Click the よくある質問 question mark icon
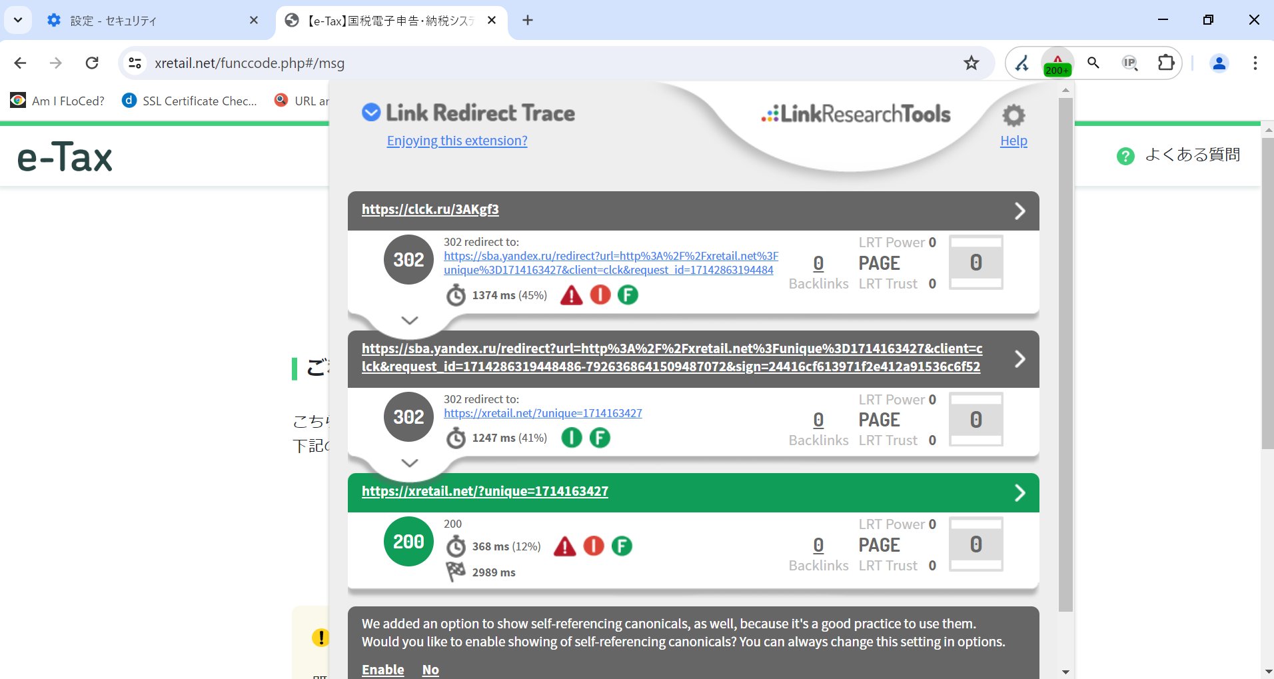The image size is (1274, 679). 1125,156
